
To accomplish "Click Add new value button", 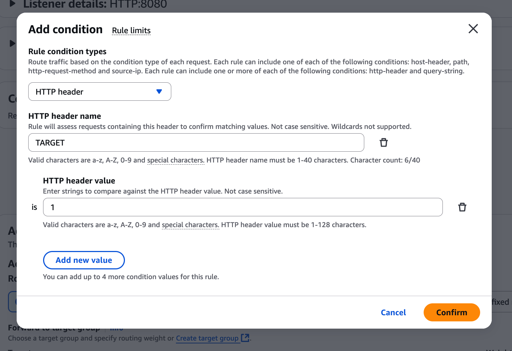I will [84, 260].
